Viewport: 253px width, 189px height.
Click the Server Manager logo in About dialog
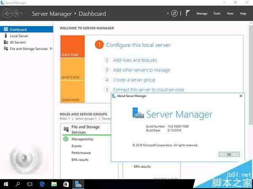(138, 113)
